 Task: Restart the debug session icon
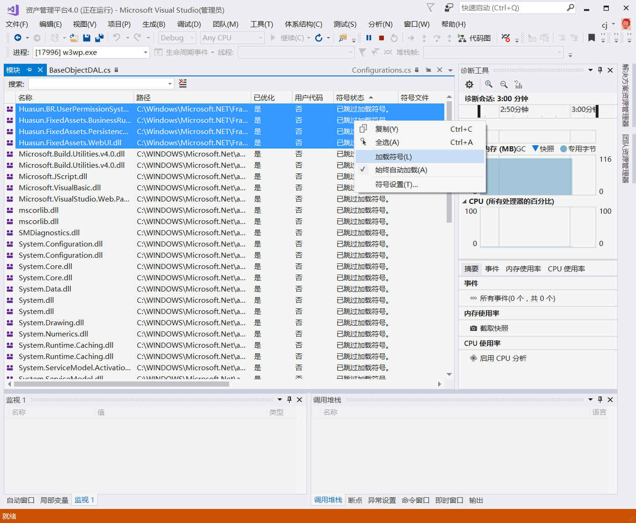pos(394,38)
